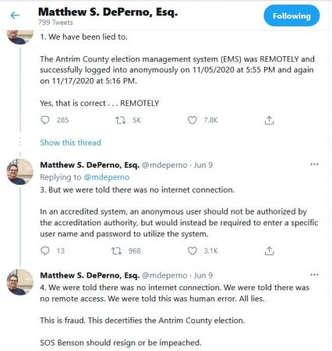Share the REMOTELY tweet via share icon
The width and height of the screenshot is (332, 351).
(x=269, y=120)
